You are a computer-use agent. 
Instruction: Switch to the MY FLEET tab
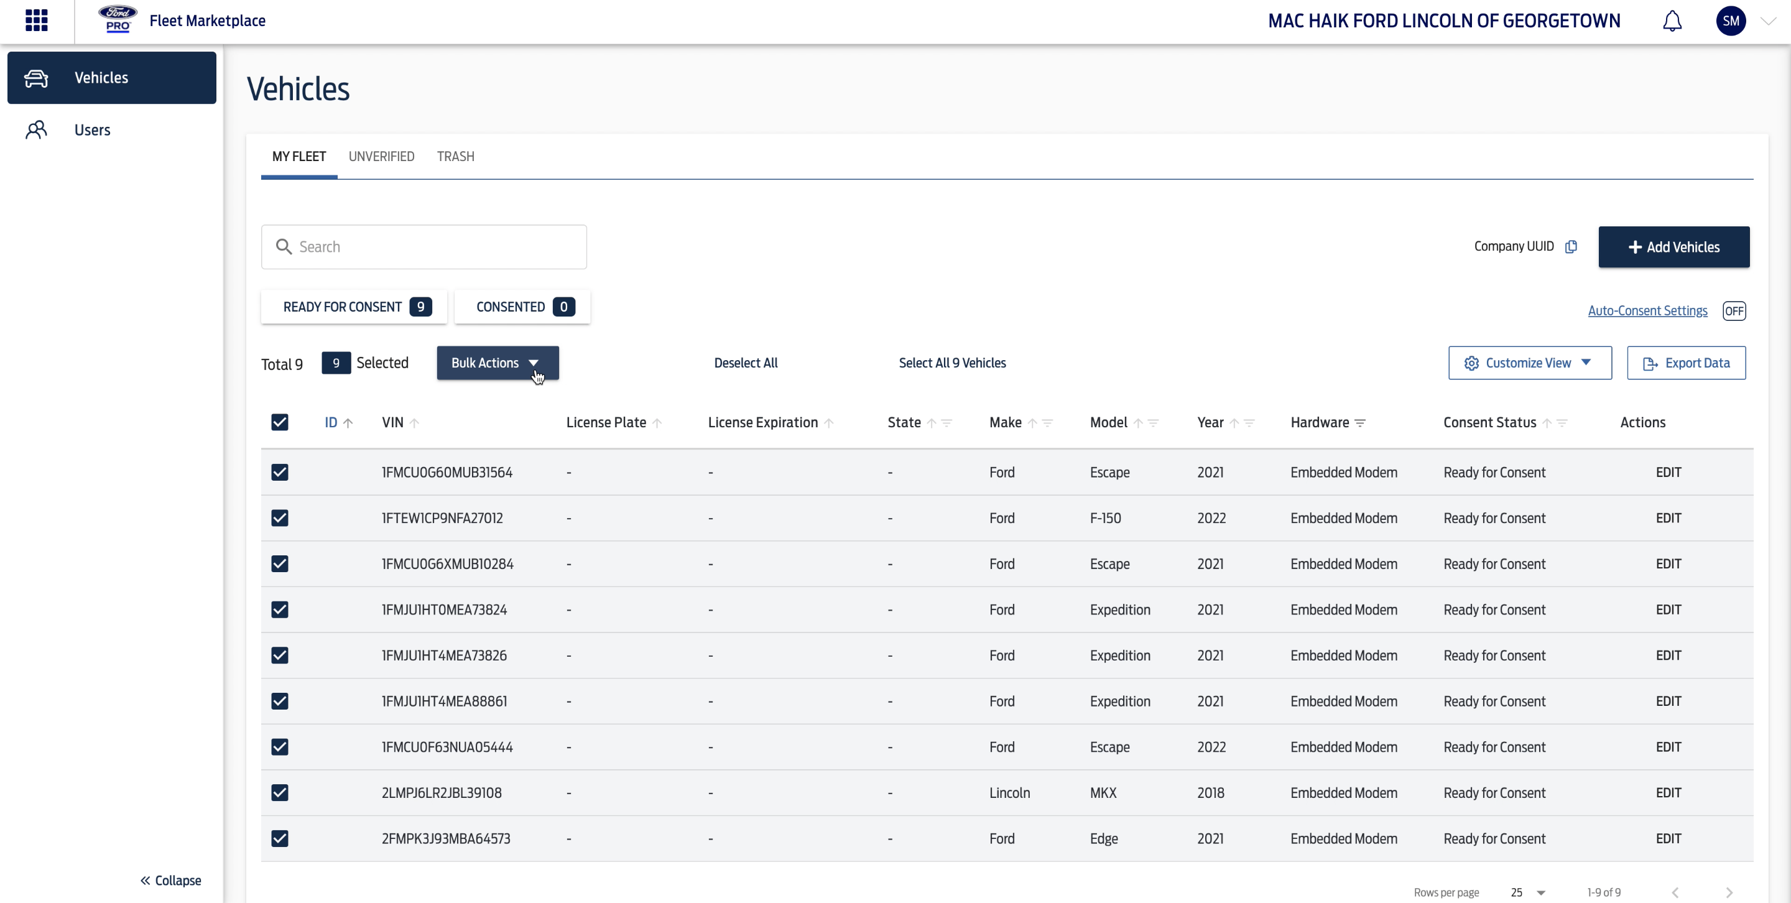click(x=299, y=157)
